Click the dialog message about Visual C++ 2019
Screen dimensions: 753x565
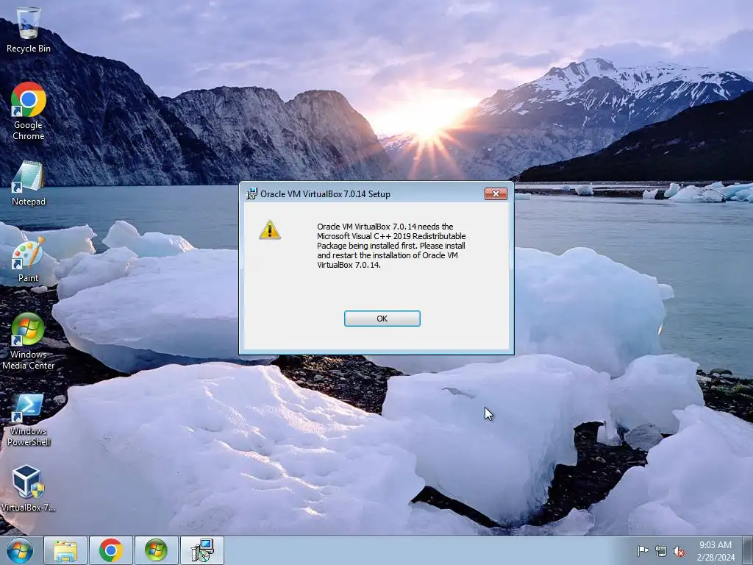click(x=391, y=246)
